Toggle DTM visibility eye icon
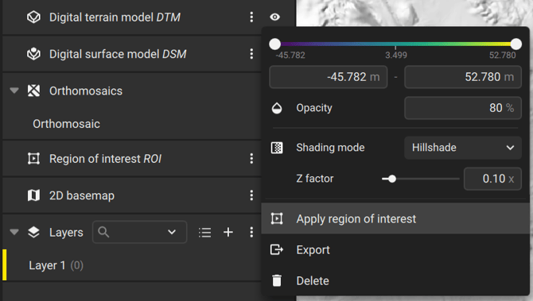This screenshot has width=533, height=301. tap(274, 17)
